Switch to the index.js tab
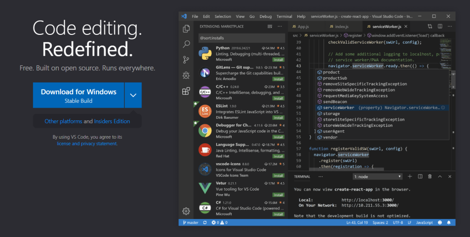Screen dimensions: 470x237 coord(344,26)
